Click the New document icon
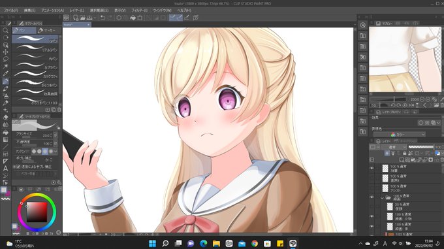Viewport: 444px width, 249px height. point(76,18)
